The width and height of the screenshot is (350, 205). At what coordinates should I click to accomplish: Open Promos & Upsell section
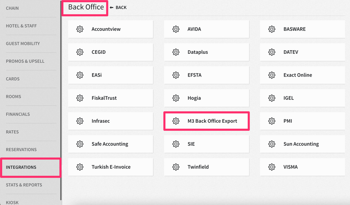[x=25, y=61]
